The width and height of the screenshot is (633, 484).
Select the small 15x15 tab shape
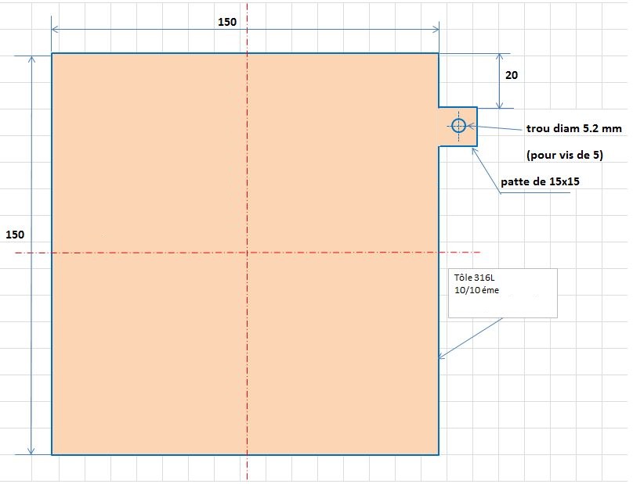(468, 138)
